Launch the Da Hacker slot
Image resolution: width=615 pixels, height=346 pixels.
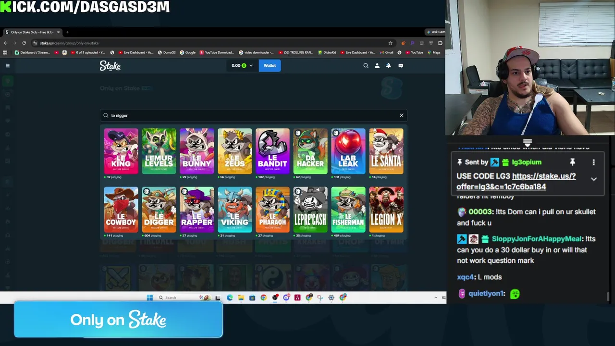[311, 151]
